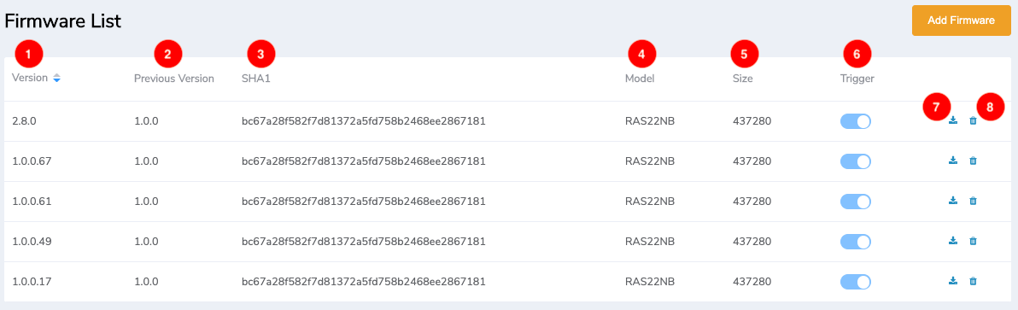This screenshot has height=310, width=1018.
Task: Switch off trigger for version 1.0.0.61
Action: pyautogui.click(x=855, y=202)
